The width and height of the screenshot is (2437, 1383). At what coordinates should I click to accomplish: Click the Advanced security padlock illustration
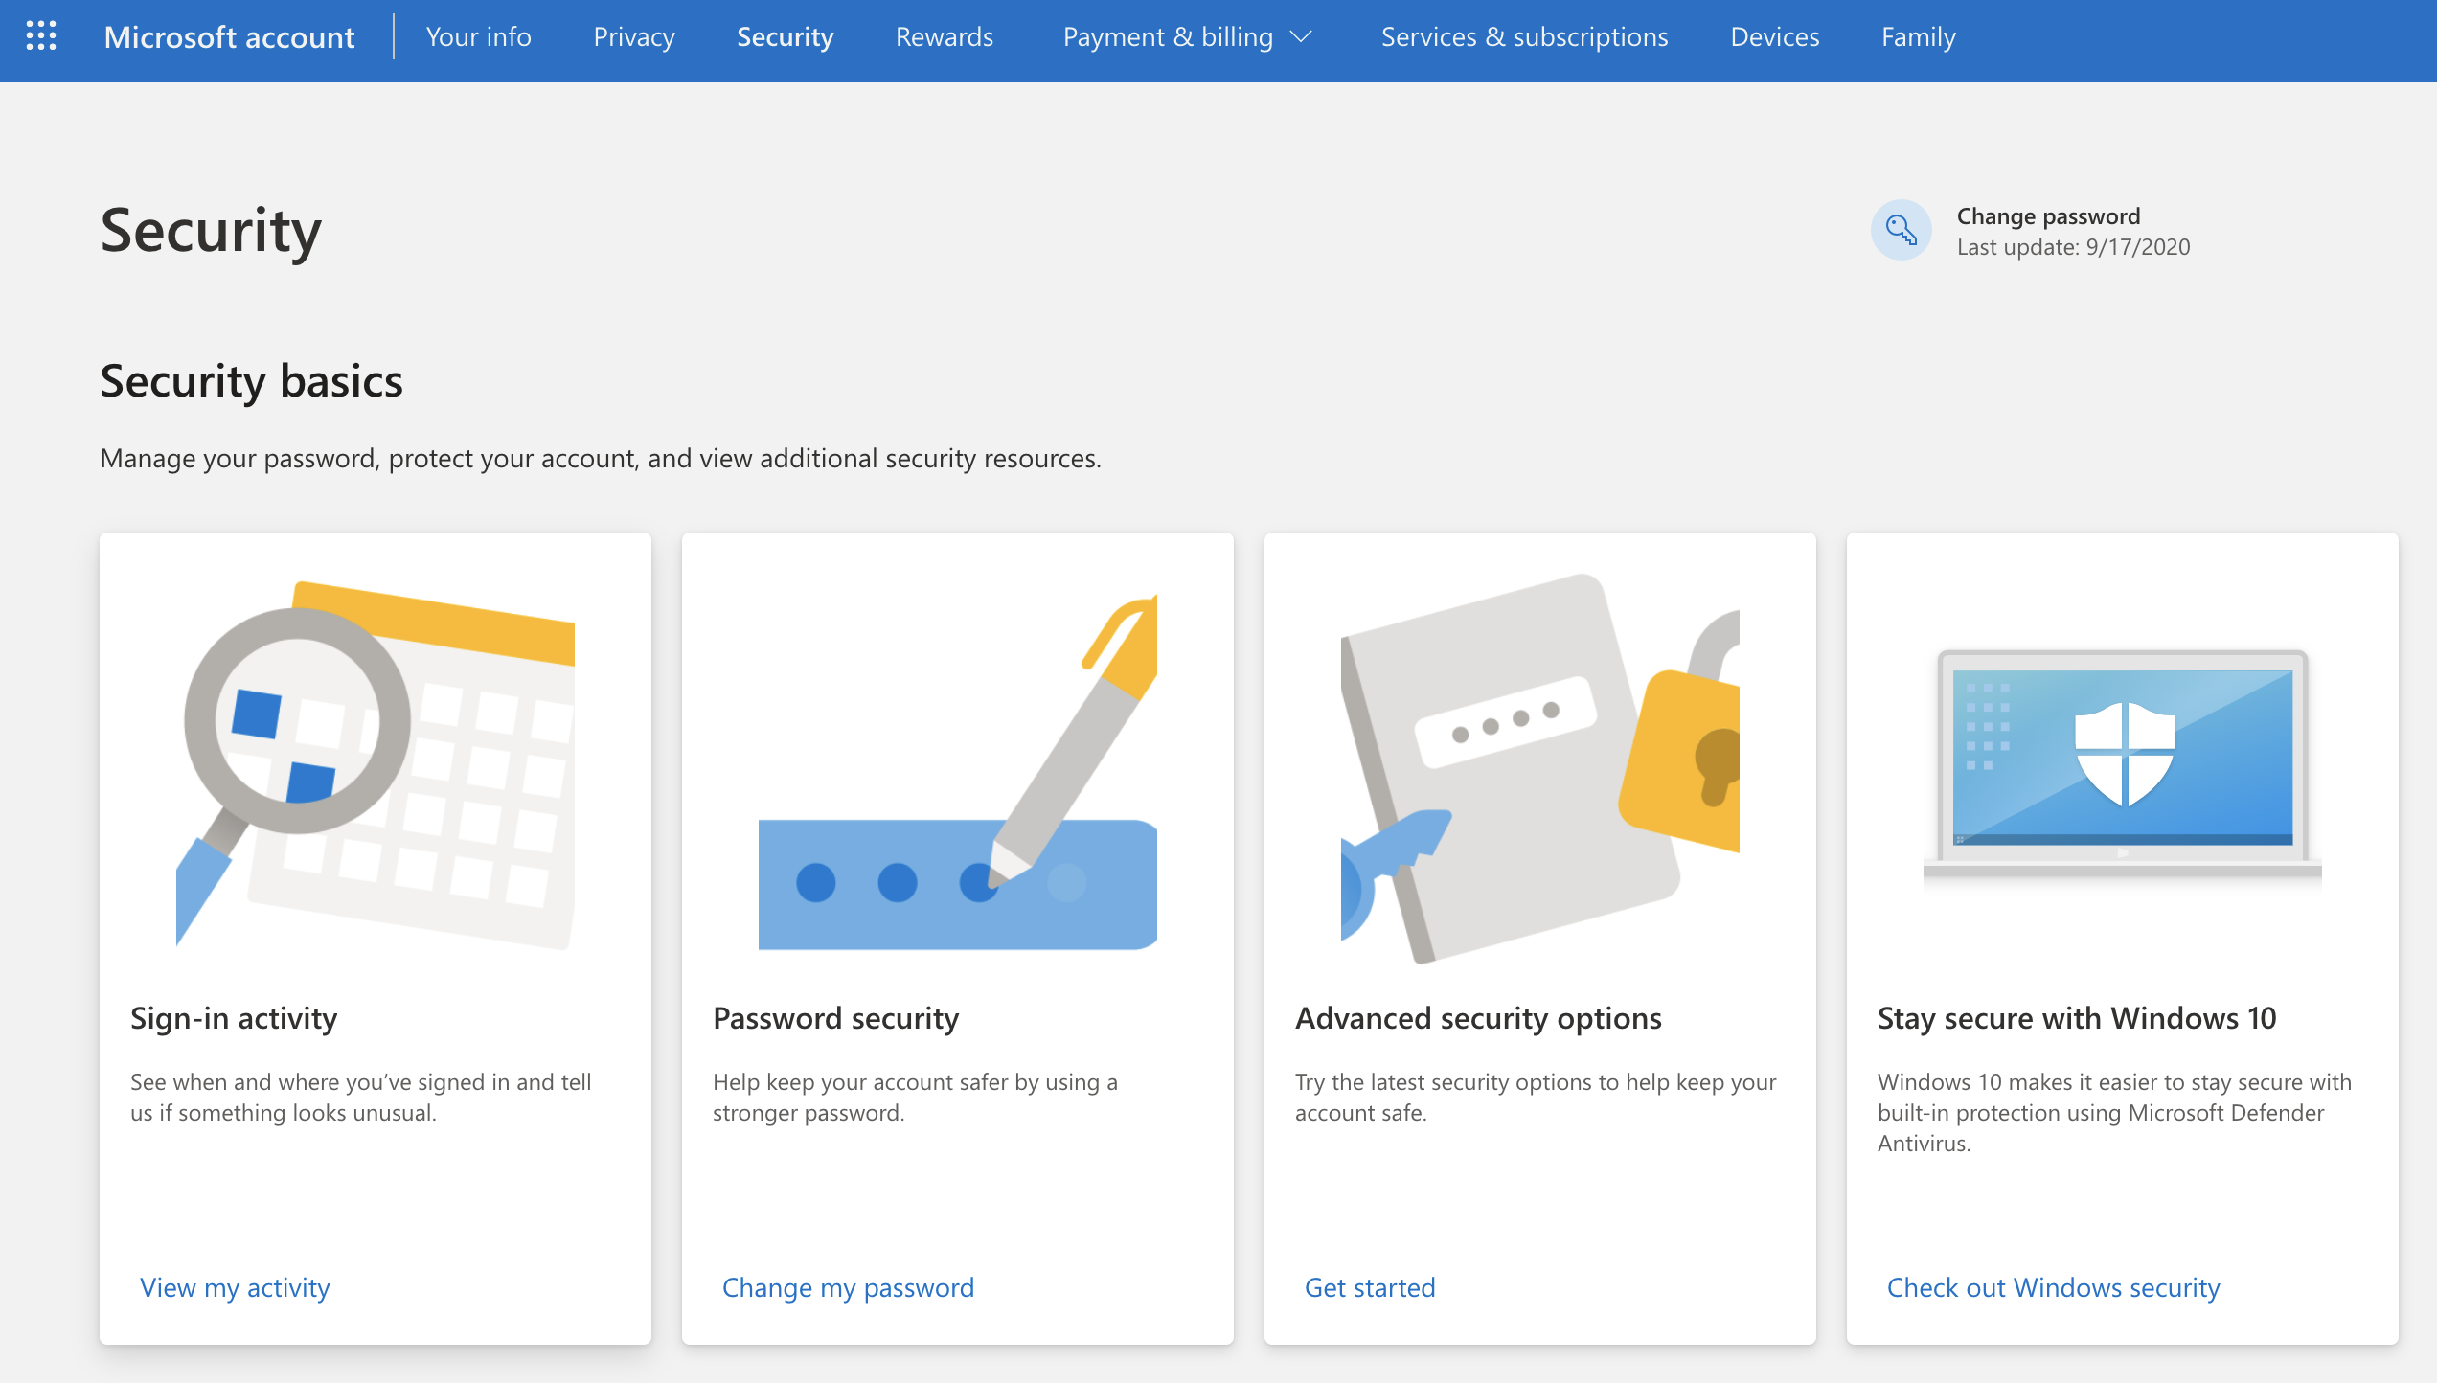[x=1540, y=768]
